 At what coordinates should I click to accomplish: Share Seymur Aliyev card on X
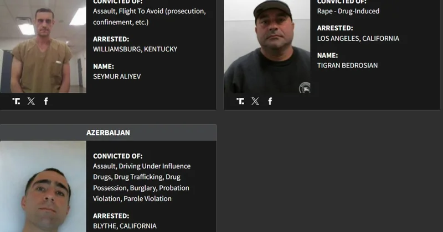31,101
